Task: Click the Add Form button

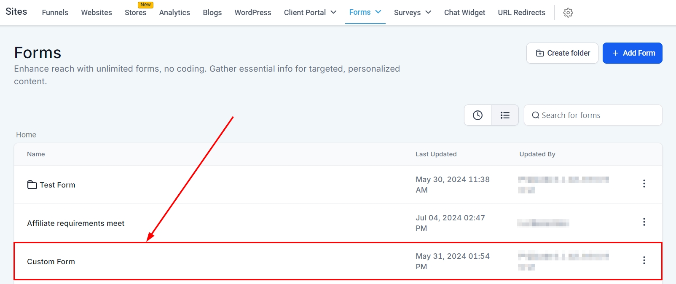Action: pyautogui.click(x=632, y=53)
